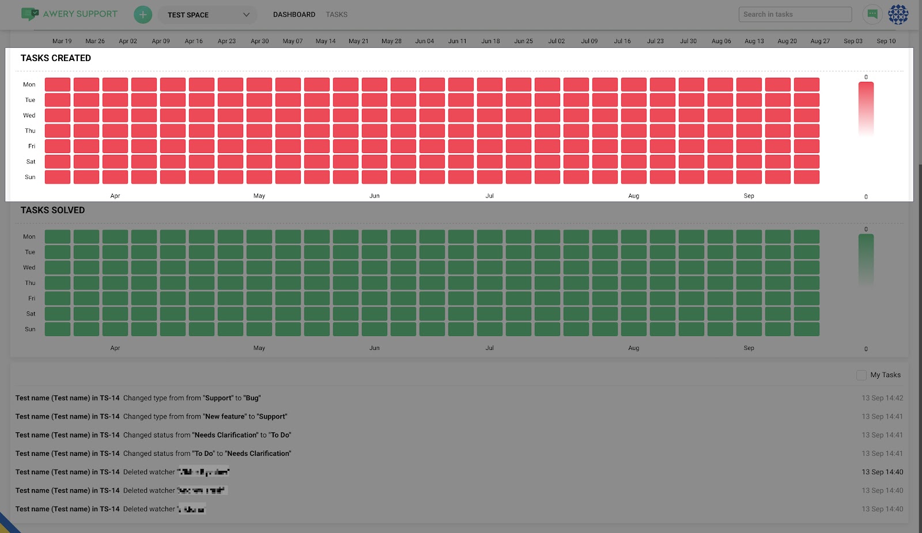Select the Aug 13 date on the timeline
This screenshot has height=533, width=922.
(754, 41)
